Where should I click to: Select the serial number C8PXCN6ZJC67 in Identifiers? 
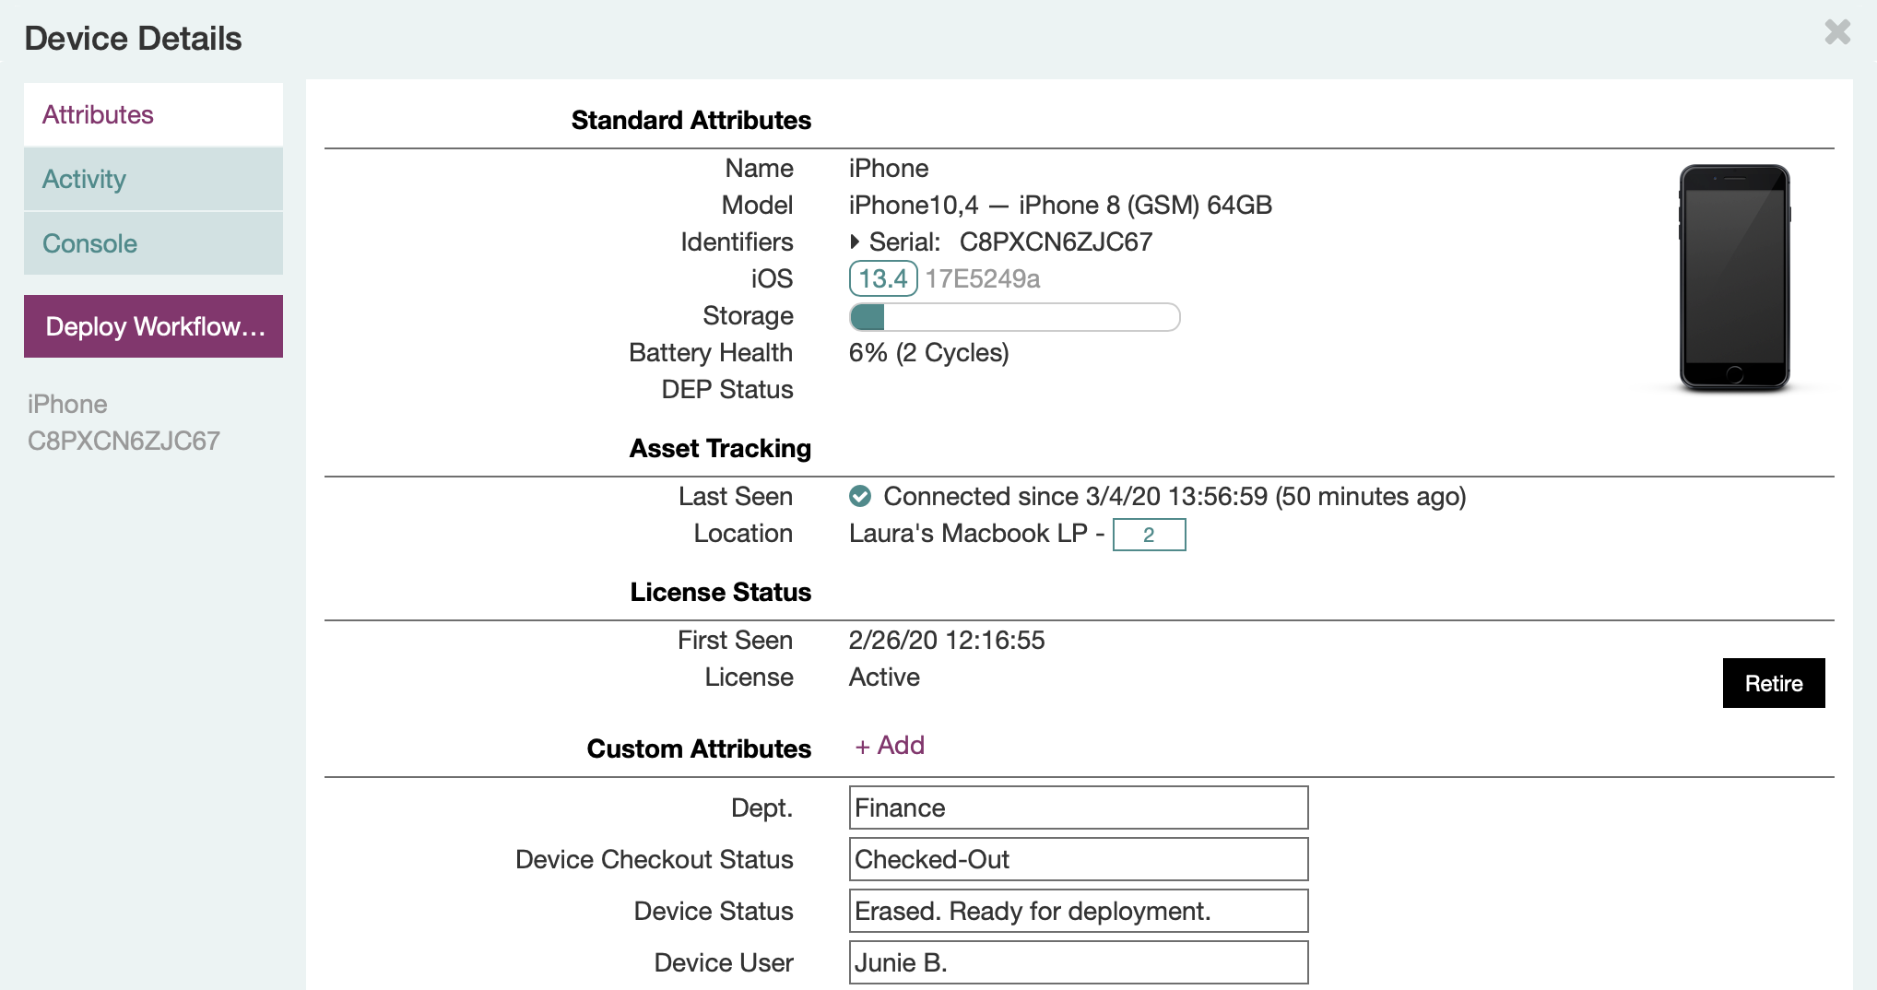(x=1056, y=242)
